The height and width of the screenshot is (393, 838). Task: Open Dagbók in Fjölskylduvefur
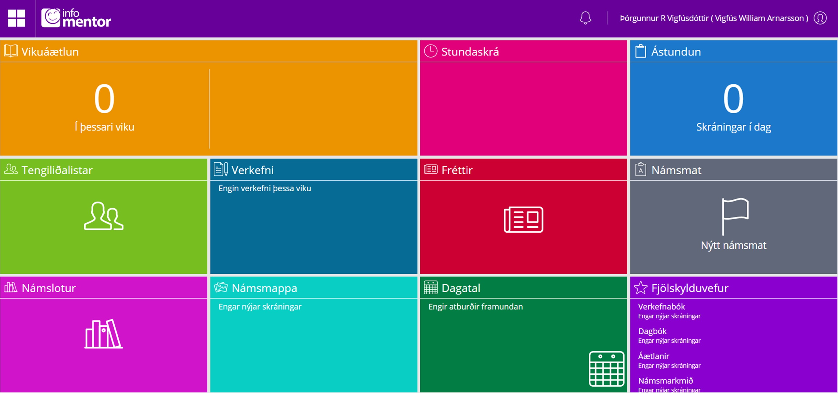[652, 331]
